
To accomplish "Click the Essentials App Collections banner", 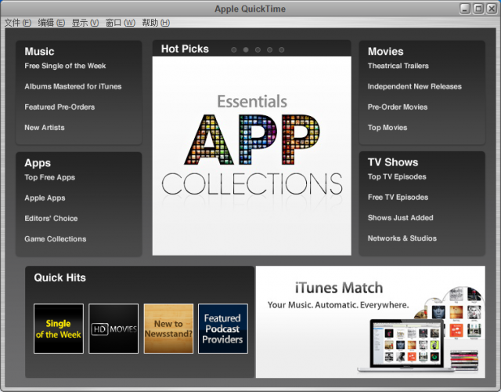I will point(251,155).
